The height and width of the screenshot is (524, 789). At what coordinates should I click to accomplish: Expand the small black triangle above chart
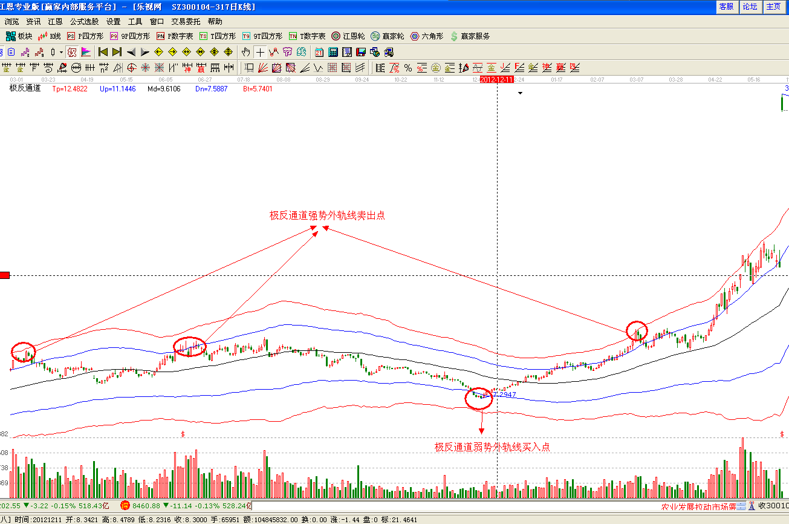519,93
